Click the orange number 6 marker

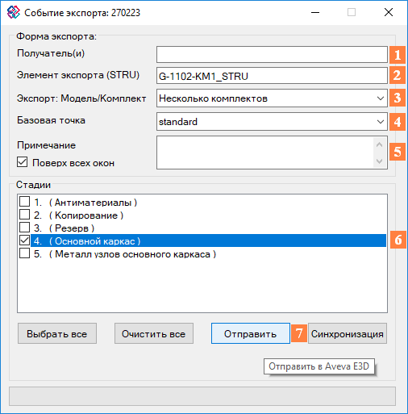coord(398,240)
